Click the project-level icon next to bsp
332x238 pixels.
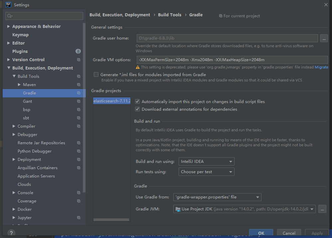[x=79, y=110]
